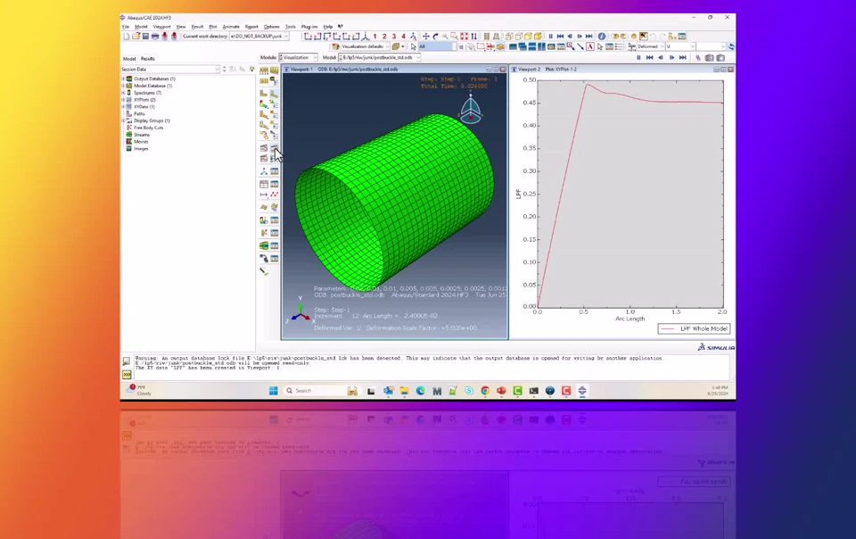Expand the Spectrums (7) tree node
The image size is (856, 539).
(x=123, y=93)
